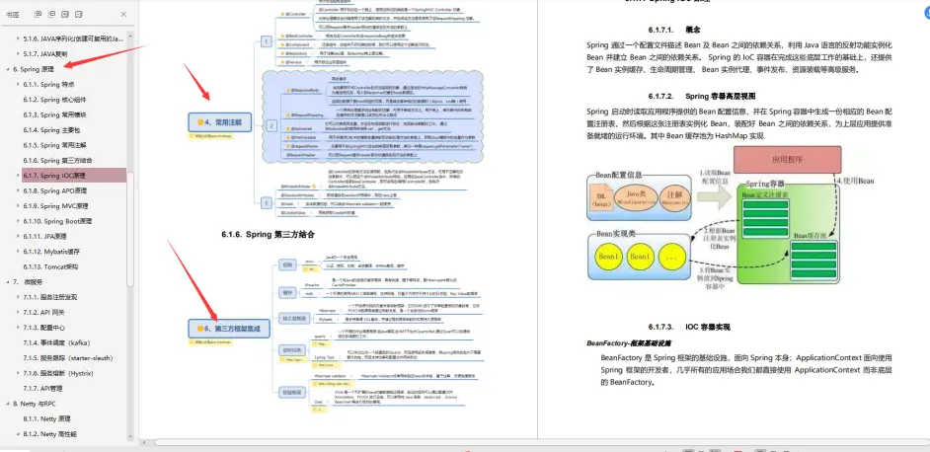This screenshot has height=452, width=930.
Task: Expand the 6.1.12 Mybatis缓存 bookmark
Action: click(18, 252)
